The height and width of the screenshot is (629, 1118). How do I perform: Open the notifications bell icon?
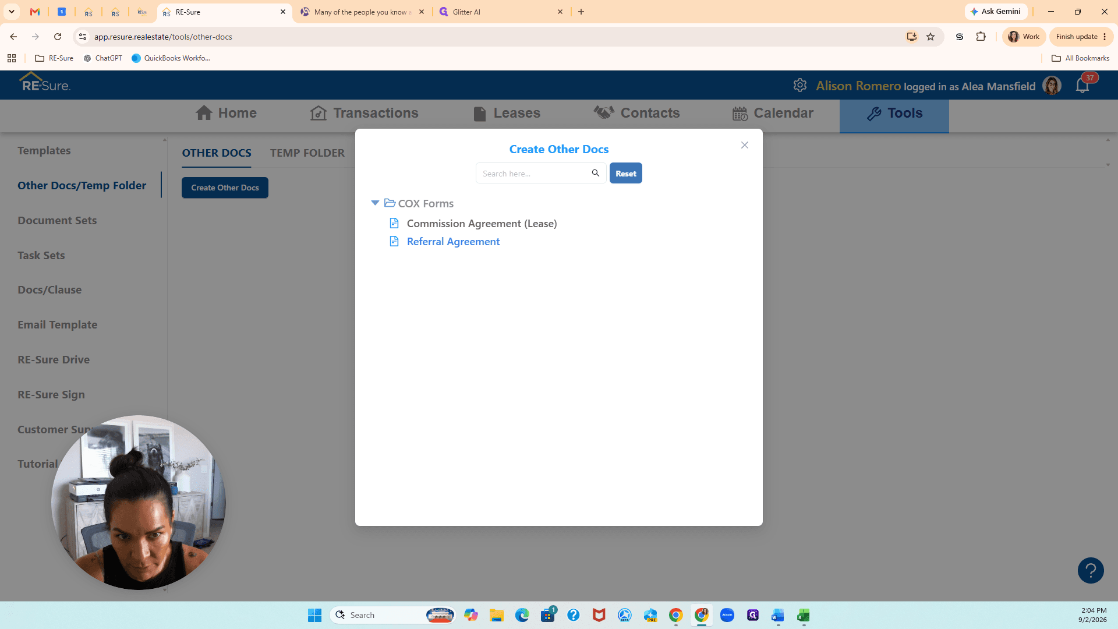coord(1082,86)
